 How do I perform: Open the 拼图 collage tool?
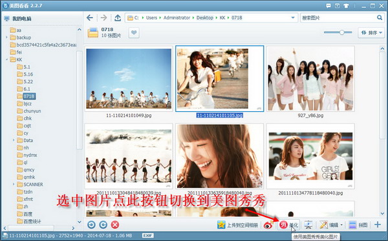(x=358, y=225)
